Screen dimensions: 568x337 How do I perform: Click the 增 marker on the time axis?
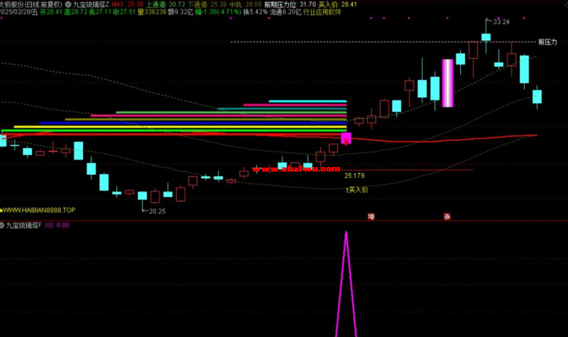click(371, 217)
